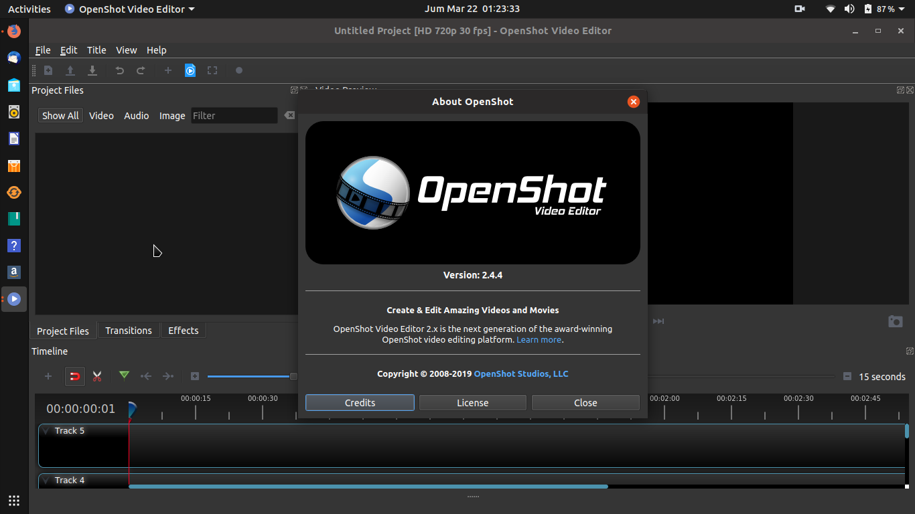Click the Undo arrow in toolbar
The height and width of the screenshot is (514, 915).
pos(119,70)
